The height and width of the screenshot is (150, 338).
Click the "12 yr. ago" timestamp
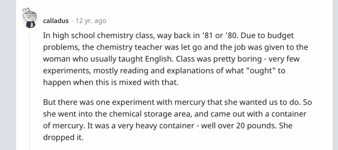91,21
